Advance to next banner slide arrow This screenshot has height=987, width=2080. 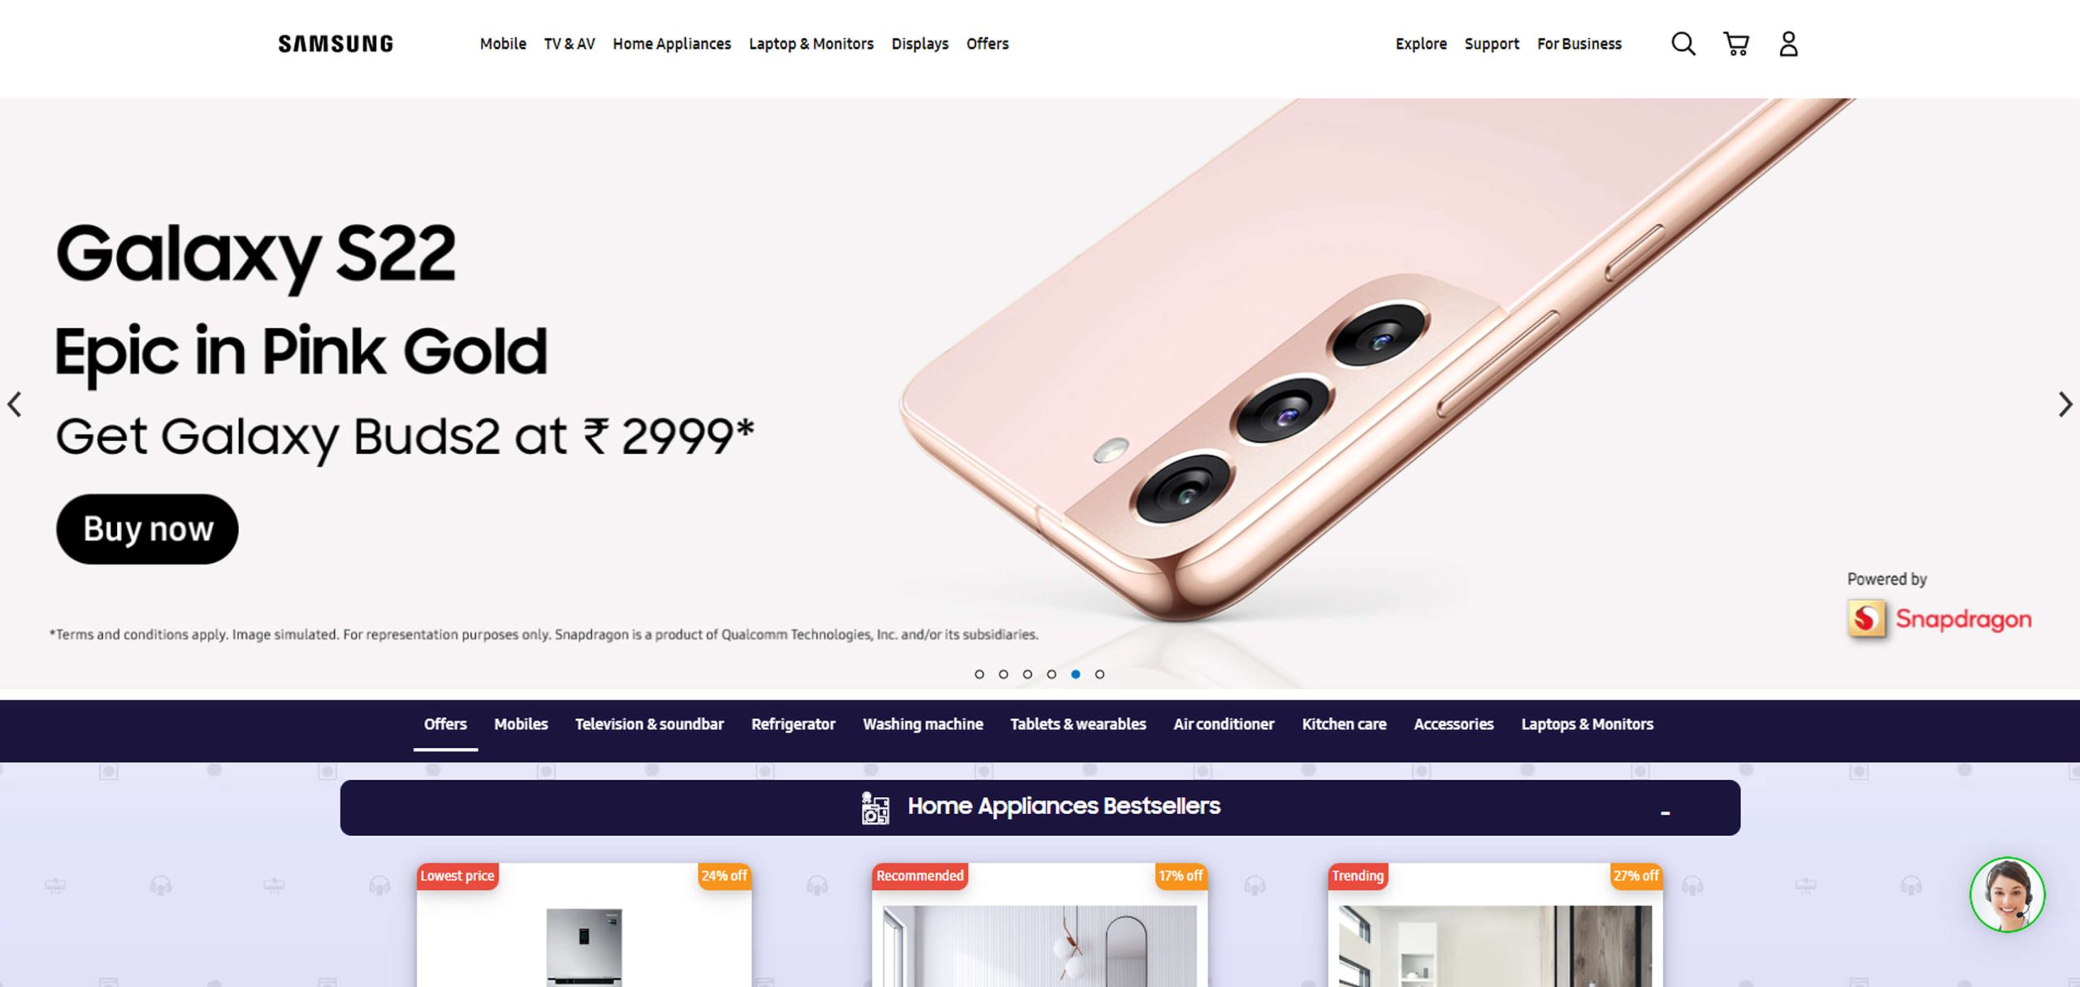pos(2065,404)
